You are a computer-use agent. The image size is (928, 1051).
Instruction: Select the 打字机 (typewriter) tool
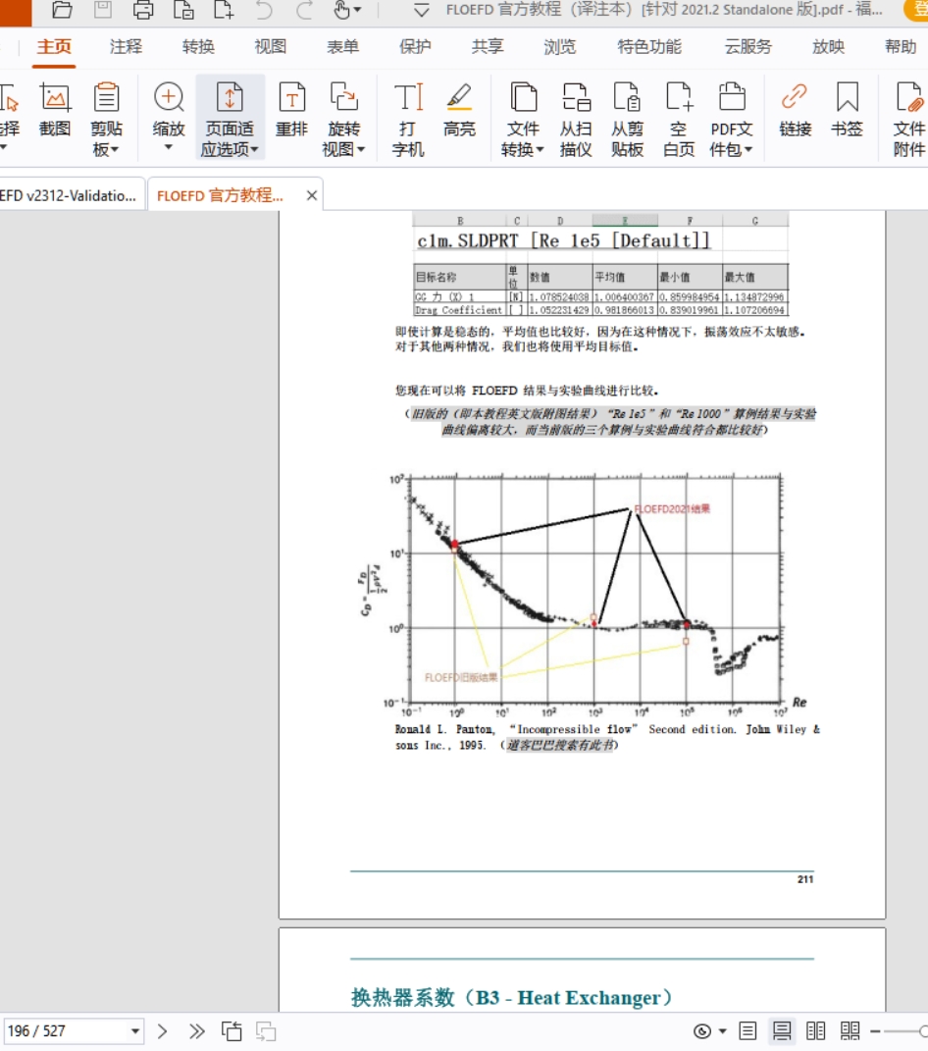[408, 120]
